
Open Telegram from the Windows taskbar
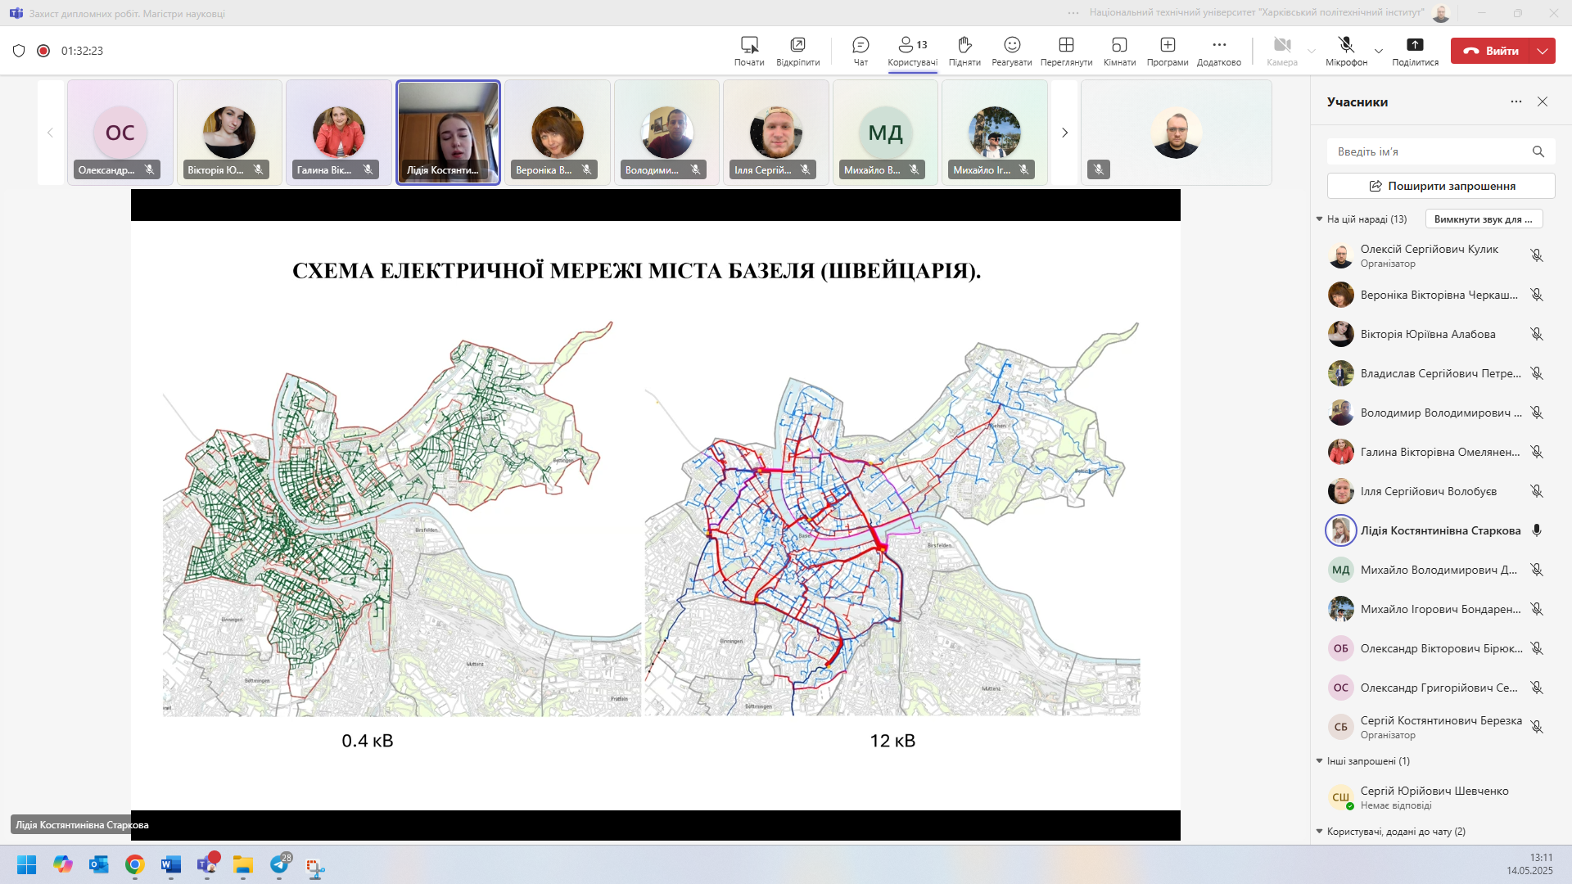[279, 864]
